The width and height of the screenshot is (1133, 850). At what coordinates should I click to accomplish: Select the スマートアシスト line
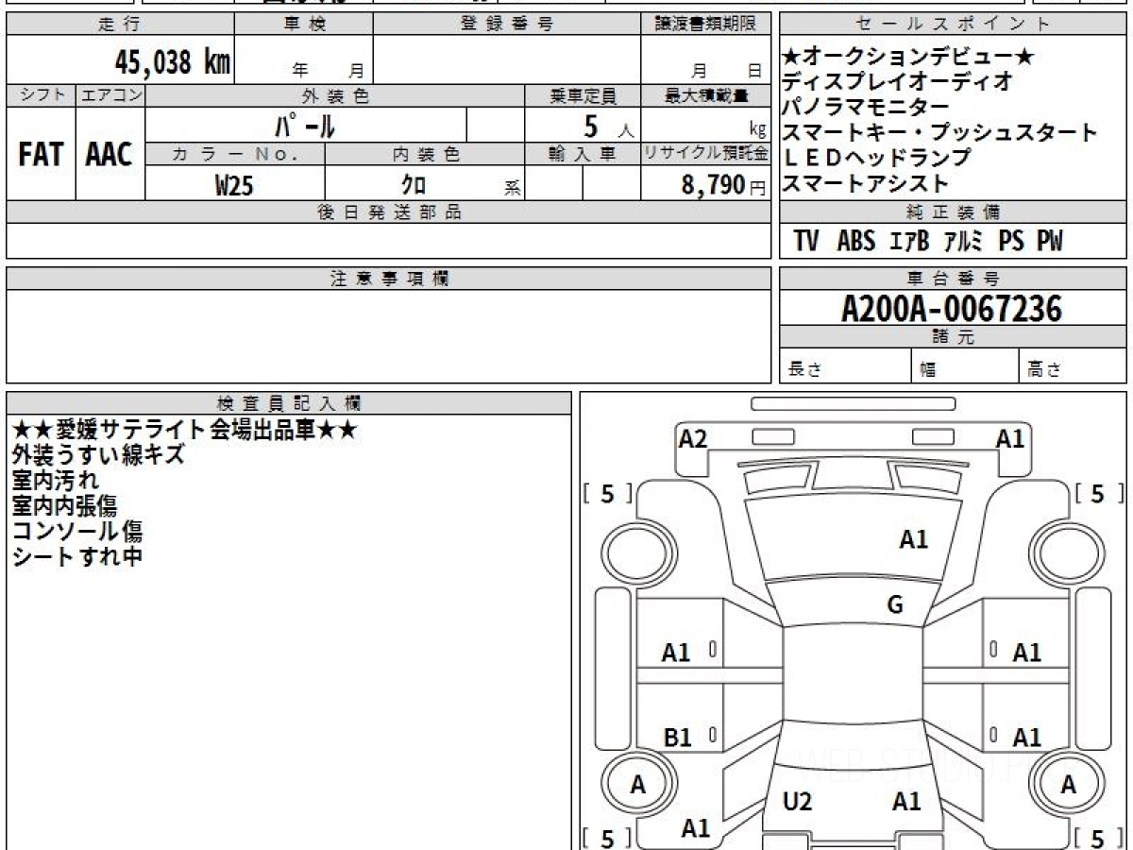point(866,183)
